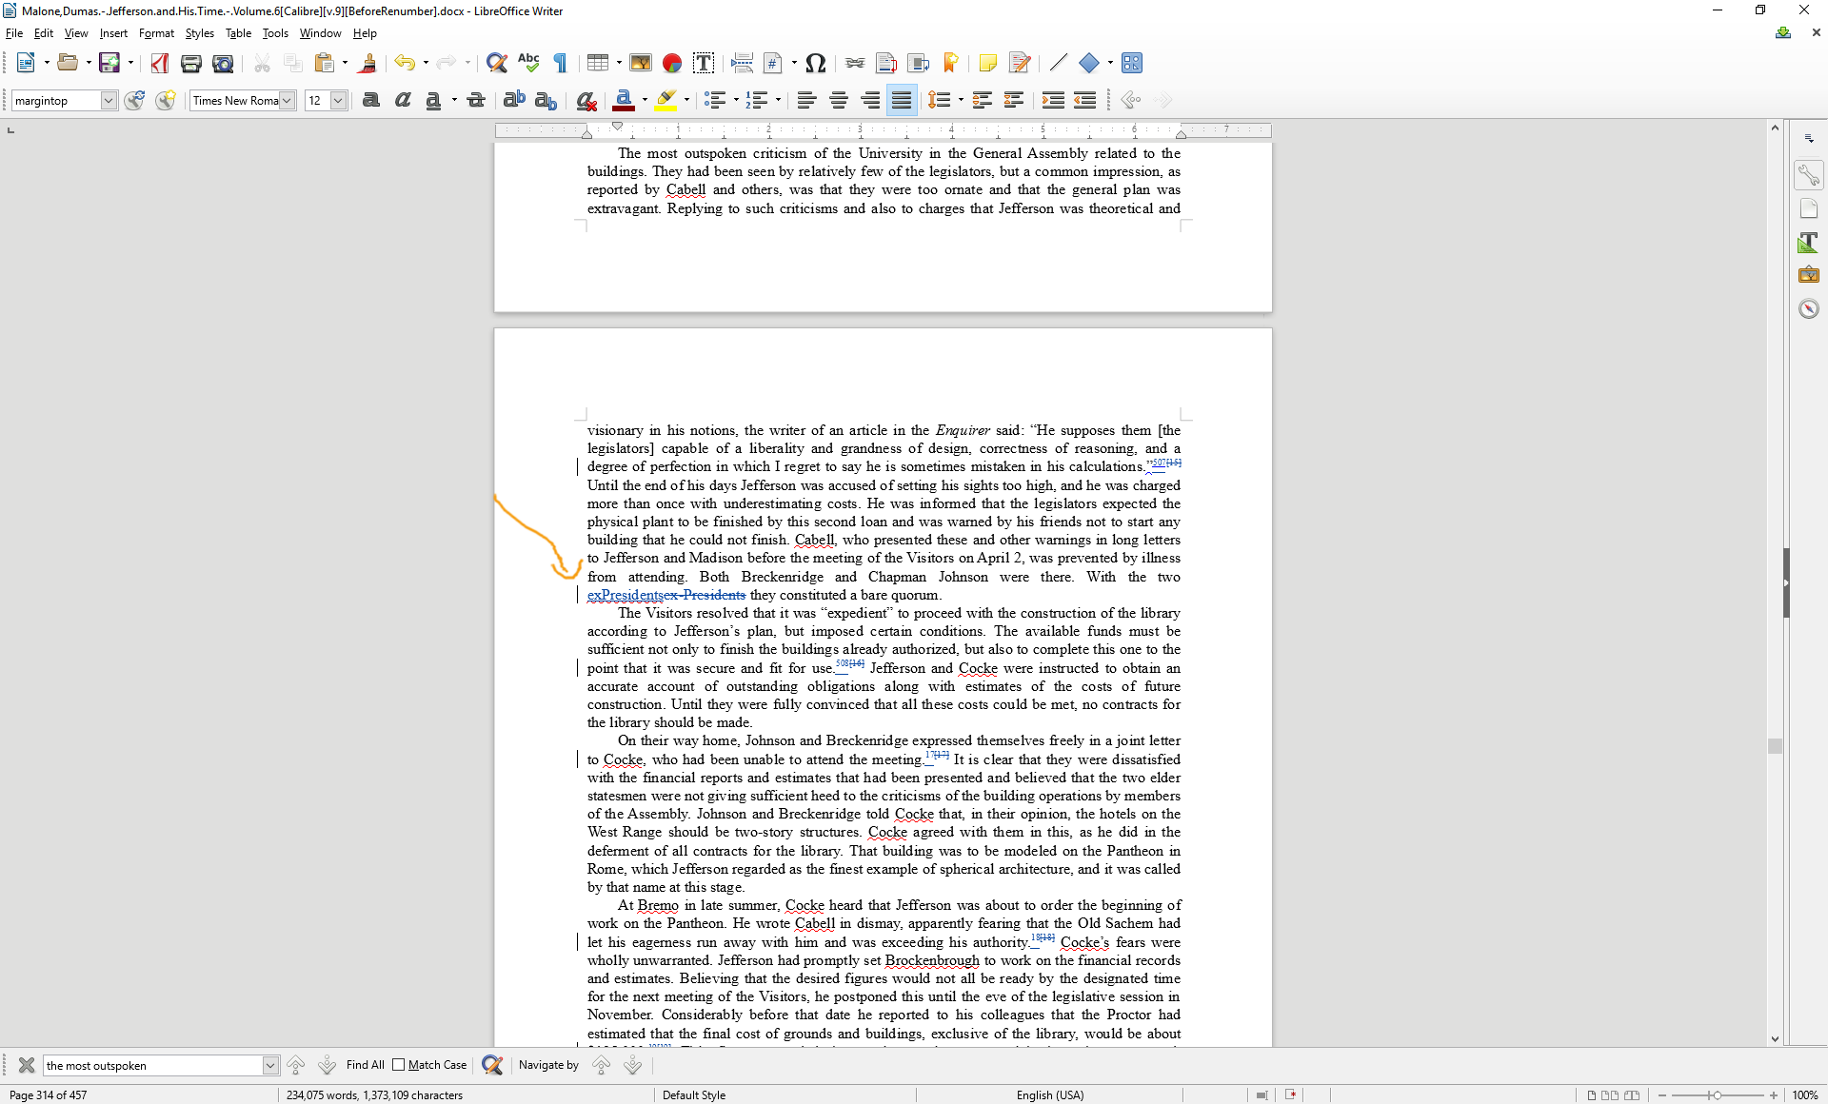Open the Tools menu
The width and height of the screenshot is (1828, 1104).
click(x=275, y=33)
